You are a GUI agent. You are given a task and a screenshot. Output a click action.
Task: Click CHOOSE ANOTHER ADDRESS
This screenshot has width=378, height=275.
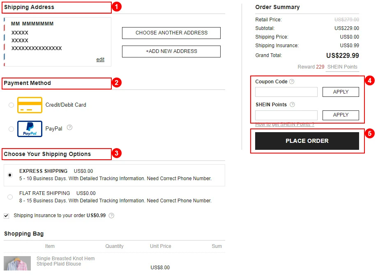pos(171,33)
